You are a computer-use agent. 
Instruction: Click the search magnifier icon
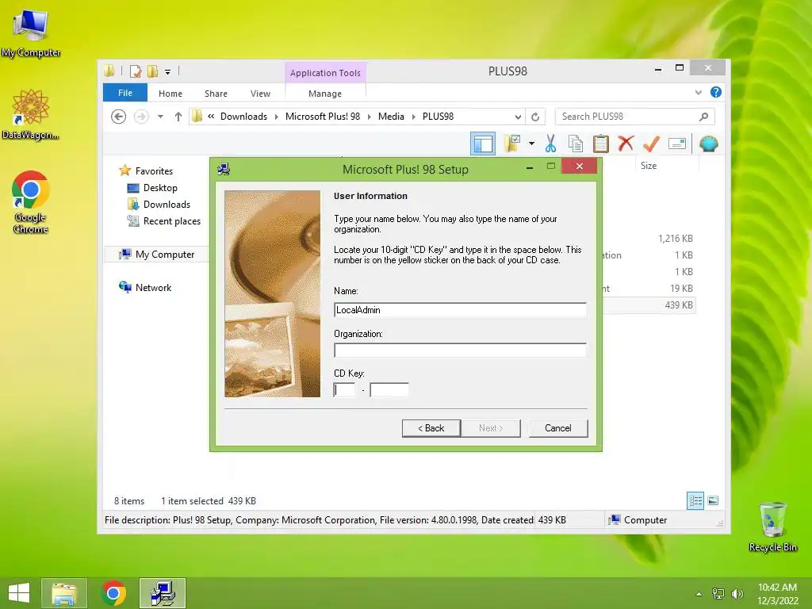(704, 117)
